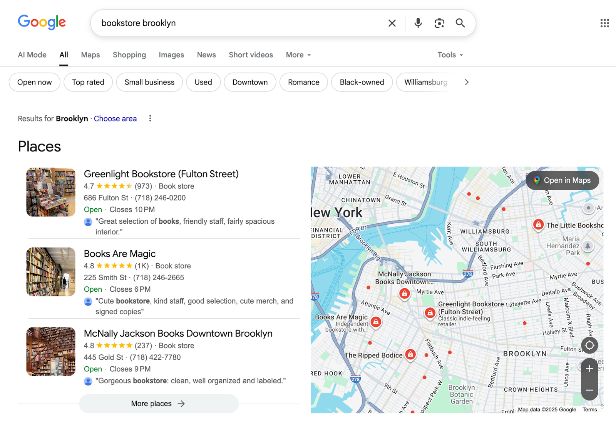Click the my-location icon on the map
Viewport: 616px width, 427px height.
[x=589, y=345]
